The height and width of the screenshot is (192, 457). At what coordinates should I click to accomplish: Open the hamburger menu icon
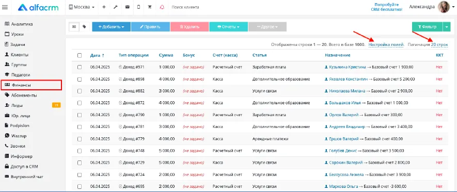[x=5, y=7]
